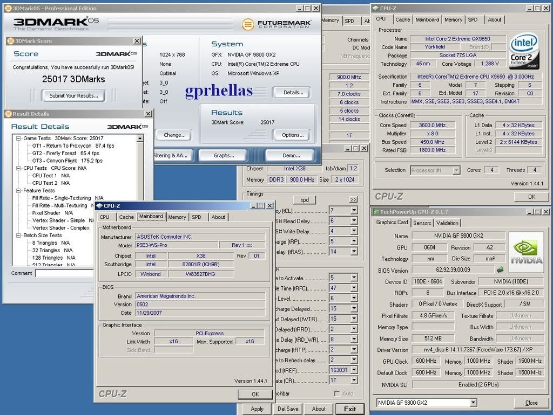Open the Cache tab in the CPU-Z Processor window
Viewport: 553px width, 415px height.
click(x=402, y=20)
